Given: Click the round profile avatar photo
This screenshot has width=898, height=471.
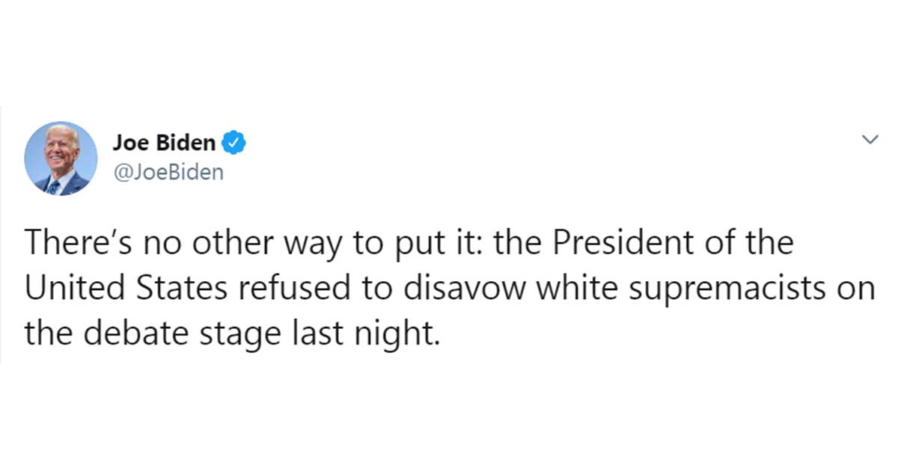Looking at the screenshot, I should [x=61, y=158].
